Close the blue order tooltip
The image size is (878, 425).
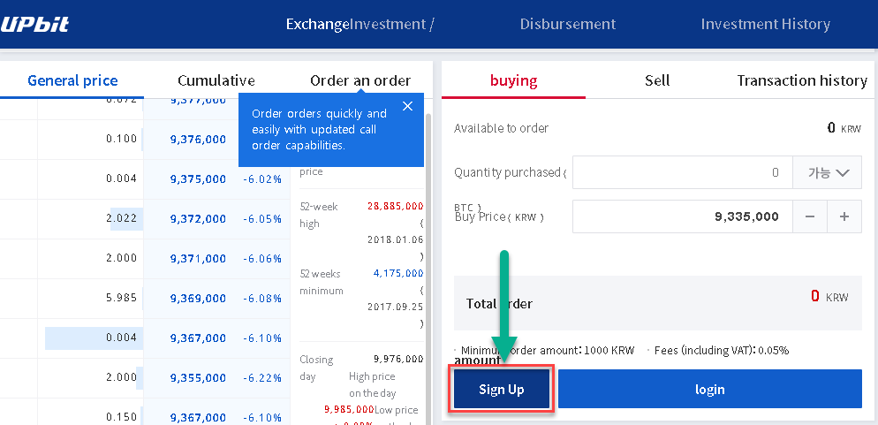tap(408, 106)
